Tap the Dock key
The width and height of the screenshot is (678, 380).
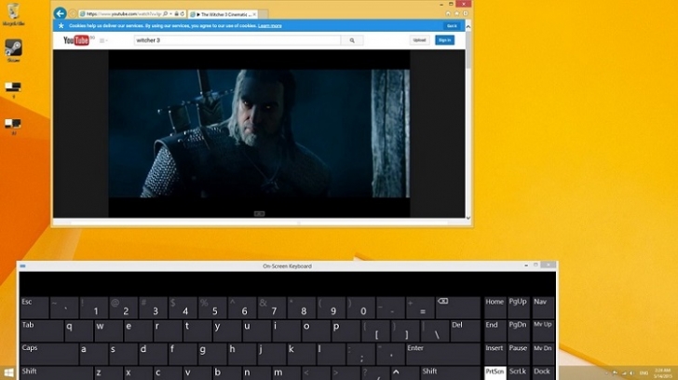[x=543, y=373]
